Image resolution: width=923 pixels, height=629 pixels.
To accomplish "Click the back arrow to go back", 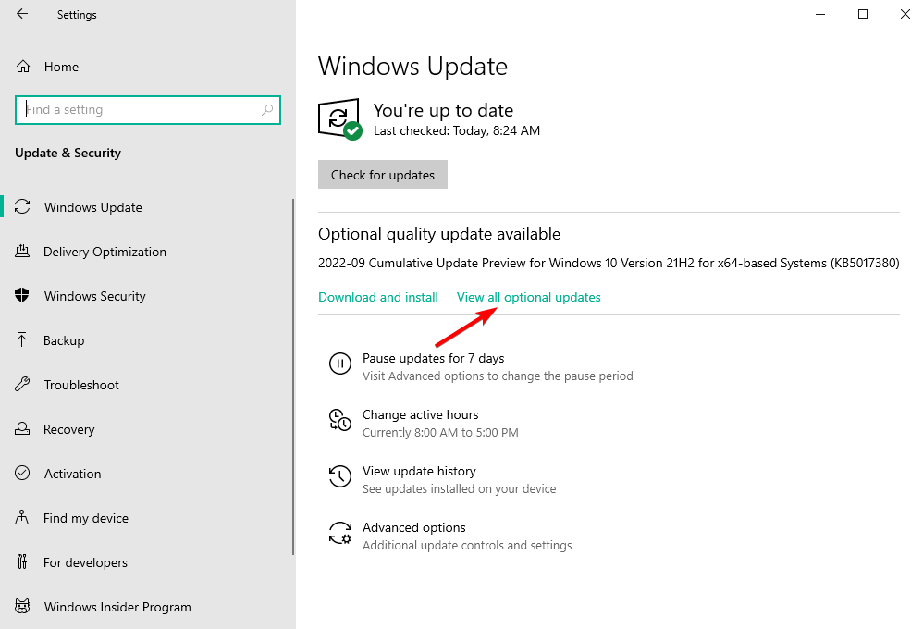I will pyautogui.click(x=20, y=14).
